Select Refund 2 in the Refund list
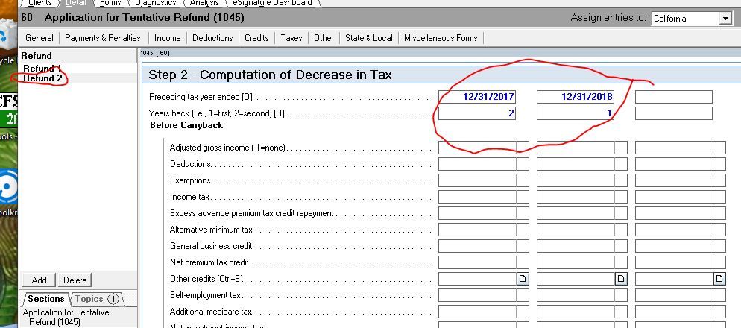This screenshot has width=741, height=328. pos(42,78)
